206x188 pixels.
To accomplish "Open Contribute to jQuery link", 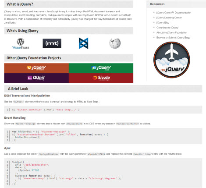I will [167, 28].
